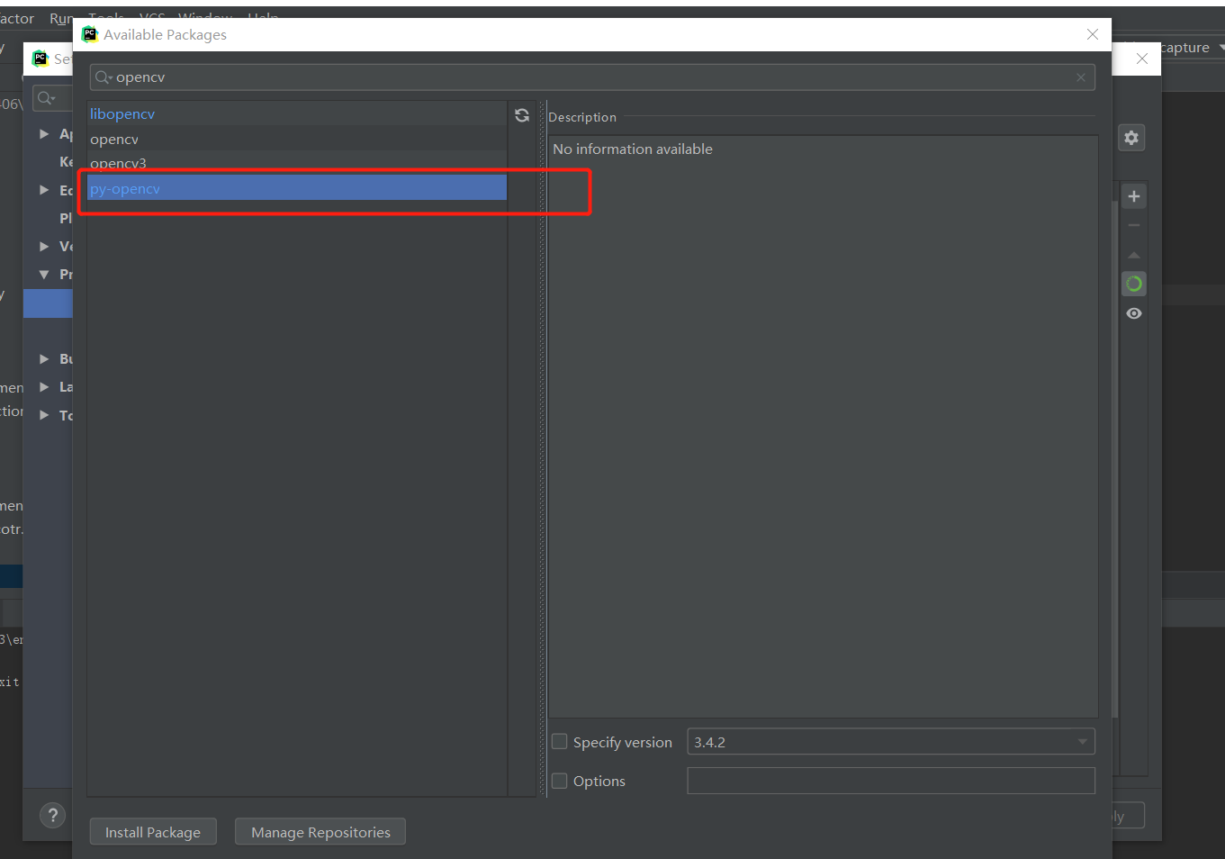Viewport: 1225px width, 859px height.
Task: Select the libopencv package
Action: click(x=297, y=113)
